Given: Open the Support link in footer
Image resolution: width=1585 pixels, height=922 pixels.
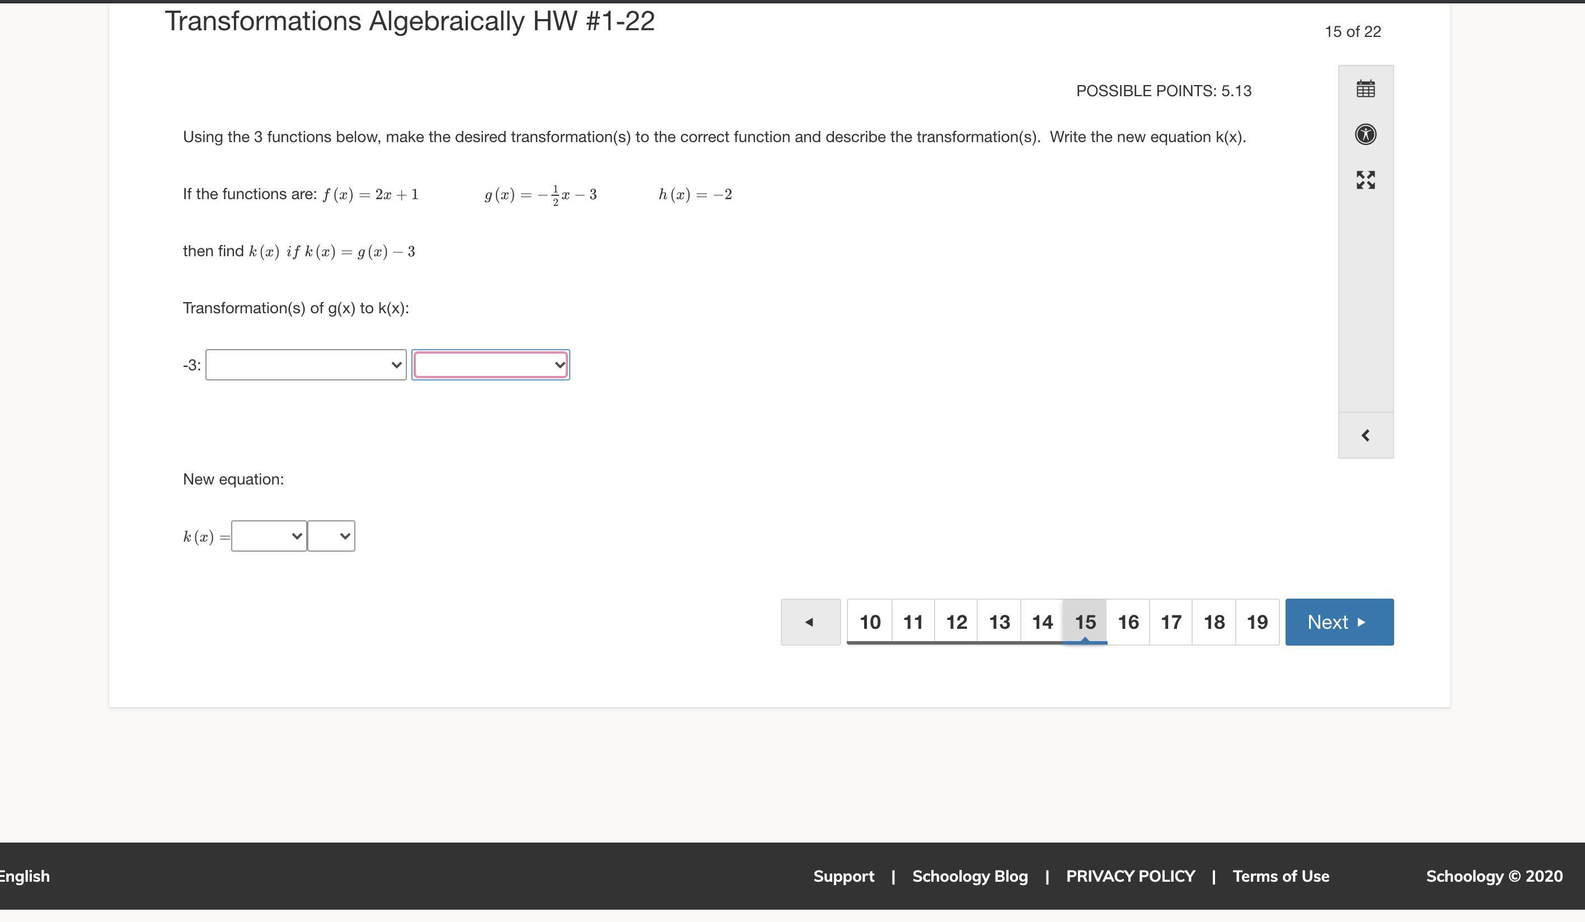Looking at the screenshot, I should coord(843,876).
